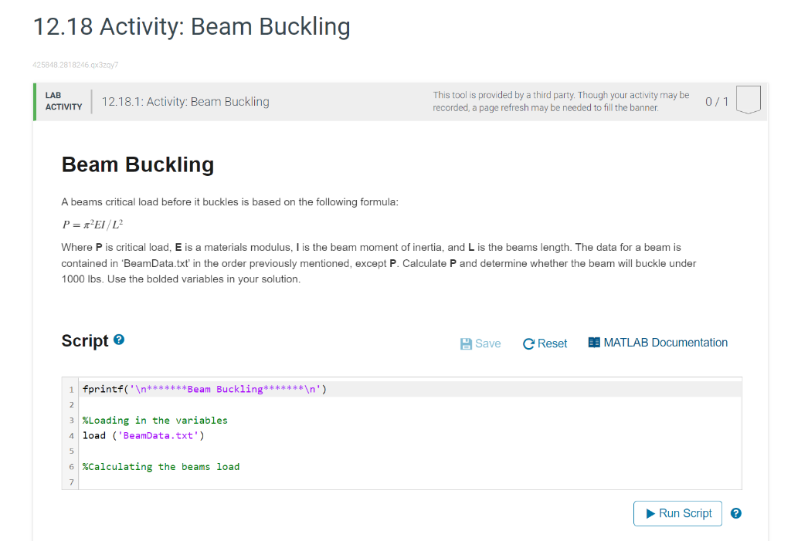The image size is (791, 541).
Task: Save the current script
Action: (480, 344)
